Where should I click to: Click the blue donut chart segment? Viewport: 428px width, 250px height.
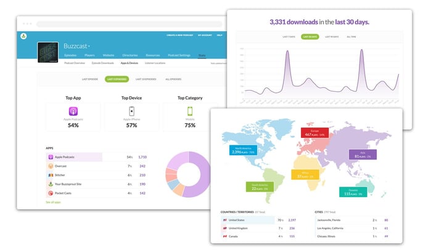[x=173, y=185]
